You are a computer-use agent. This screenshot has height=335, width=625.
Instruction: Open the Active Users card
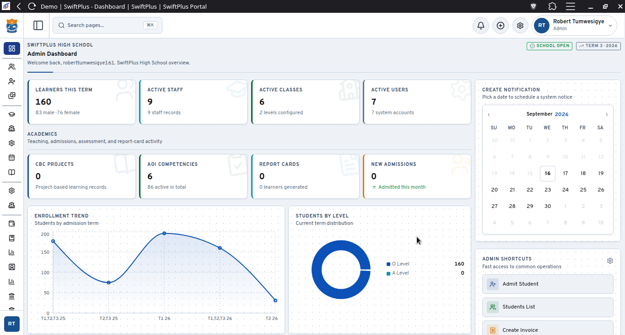coord(417,102)
